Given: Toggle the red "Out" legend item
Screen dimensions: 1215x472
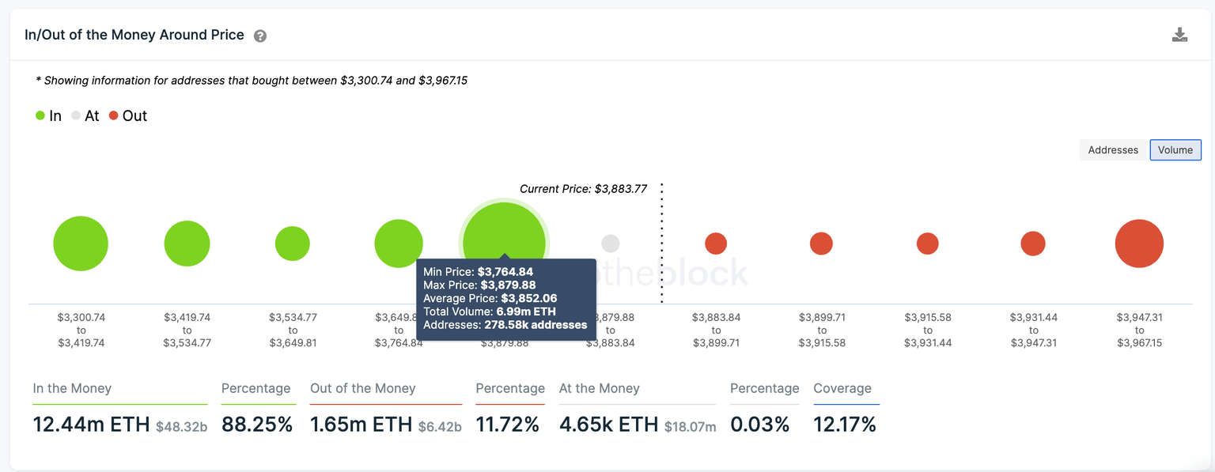Looking at the screenshot, I should (128, 116).
